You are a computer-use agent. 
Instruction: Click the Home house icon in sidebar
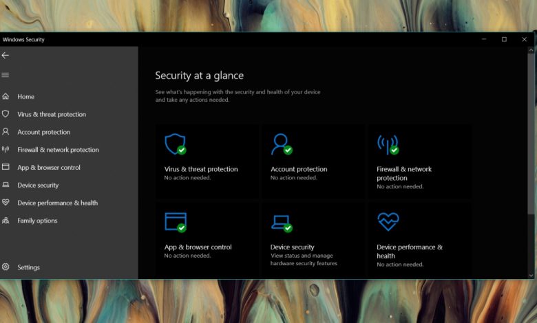[6, 96]
